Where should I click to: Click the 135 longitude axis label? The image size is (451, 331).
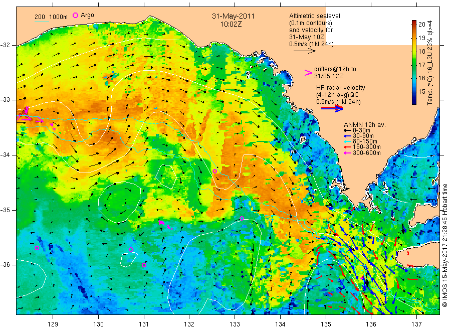[326, 324]
